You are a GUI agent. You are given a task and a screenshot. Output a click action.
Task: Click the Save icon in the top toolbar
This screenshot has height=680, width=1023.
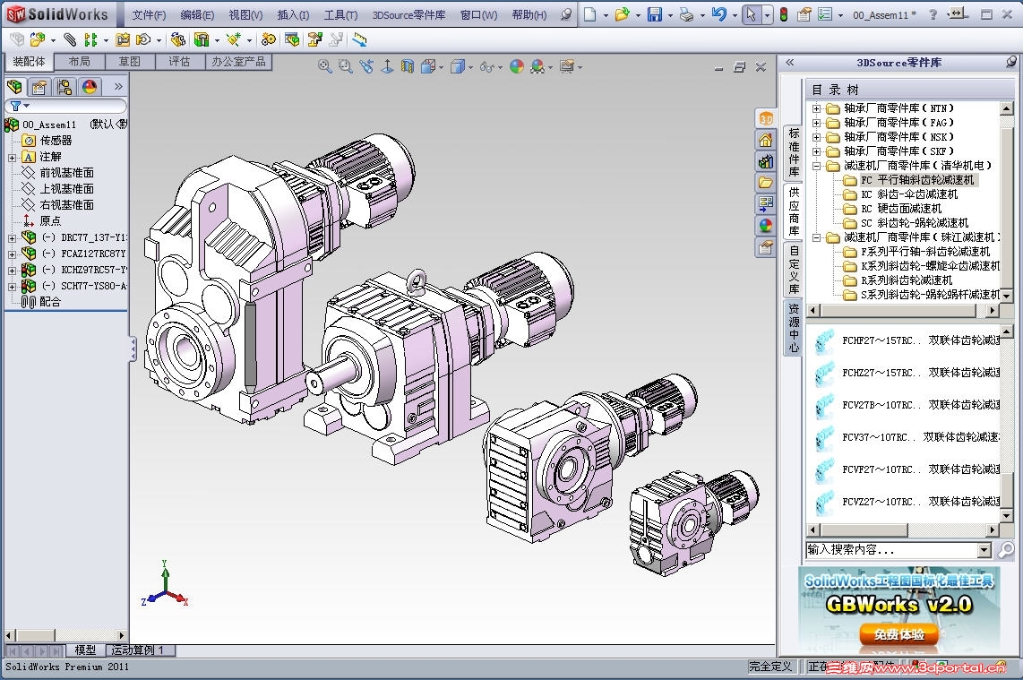pos(655,14)
